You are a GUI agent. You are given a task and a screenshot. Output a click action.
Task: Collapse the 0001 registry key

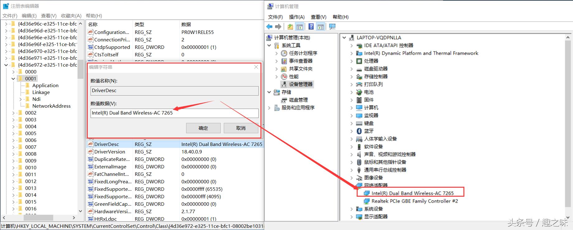13,79
